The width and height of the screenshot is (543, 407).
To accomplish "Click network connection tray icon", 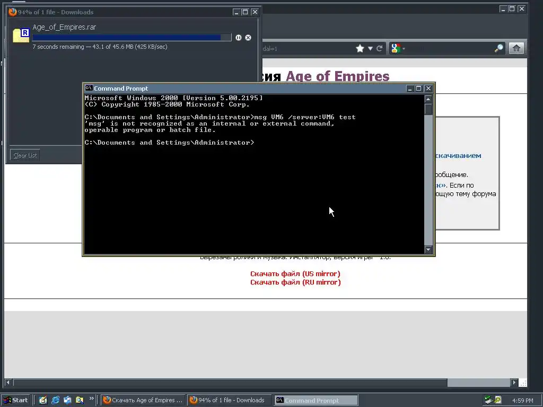I will [488, 400].
